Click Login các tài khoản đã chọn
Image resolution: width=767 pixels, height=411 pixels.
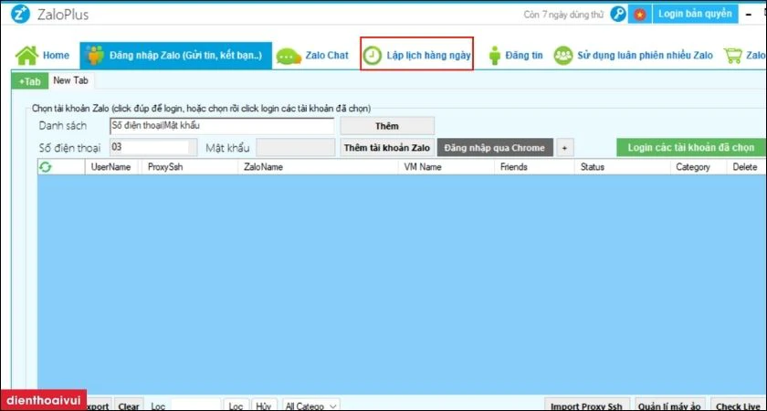coord(691,147)
